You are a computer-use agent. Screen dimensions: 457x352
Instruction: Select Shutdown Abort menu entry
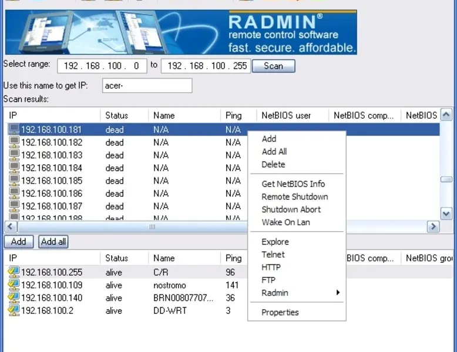[x=297, y=209]
